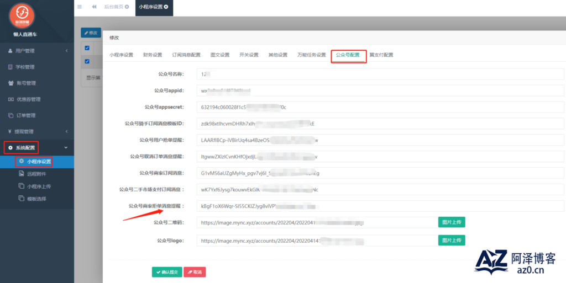Screen dimensions: 566x283
Task: Click the 公众号appid input field
Action: [x=380, y=90]
